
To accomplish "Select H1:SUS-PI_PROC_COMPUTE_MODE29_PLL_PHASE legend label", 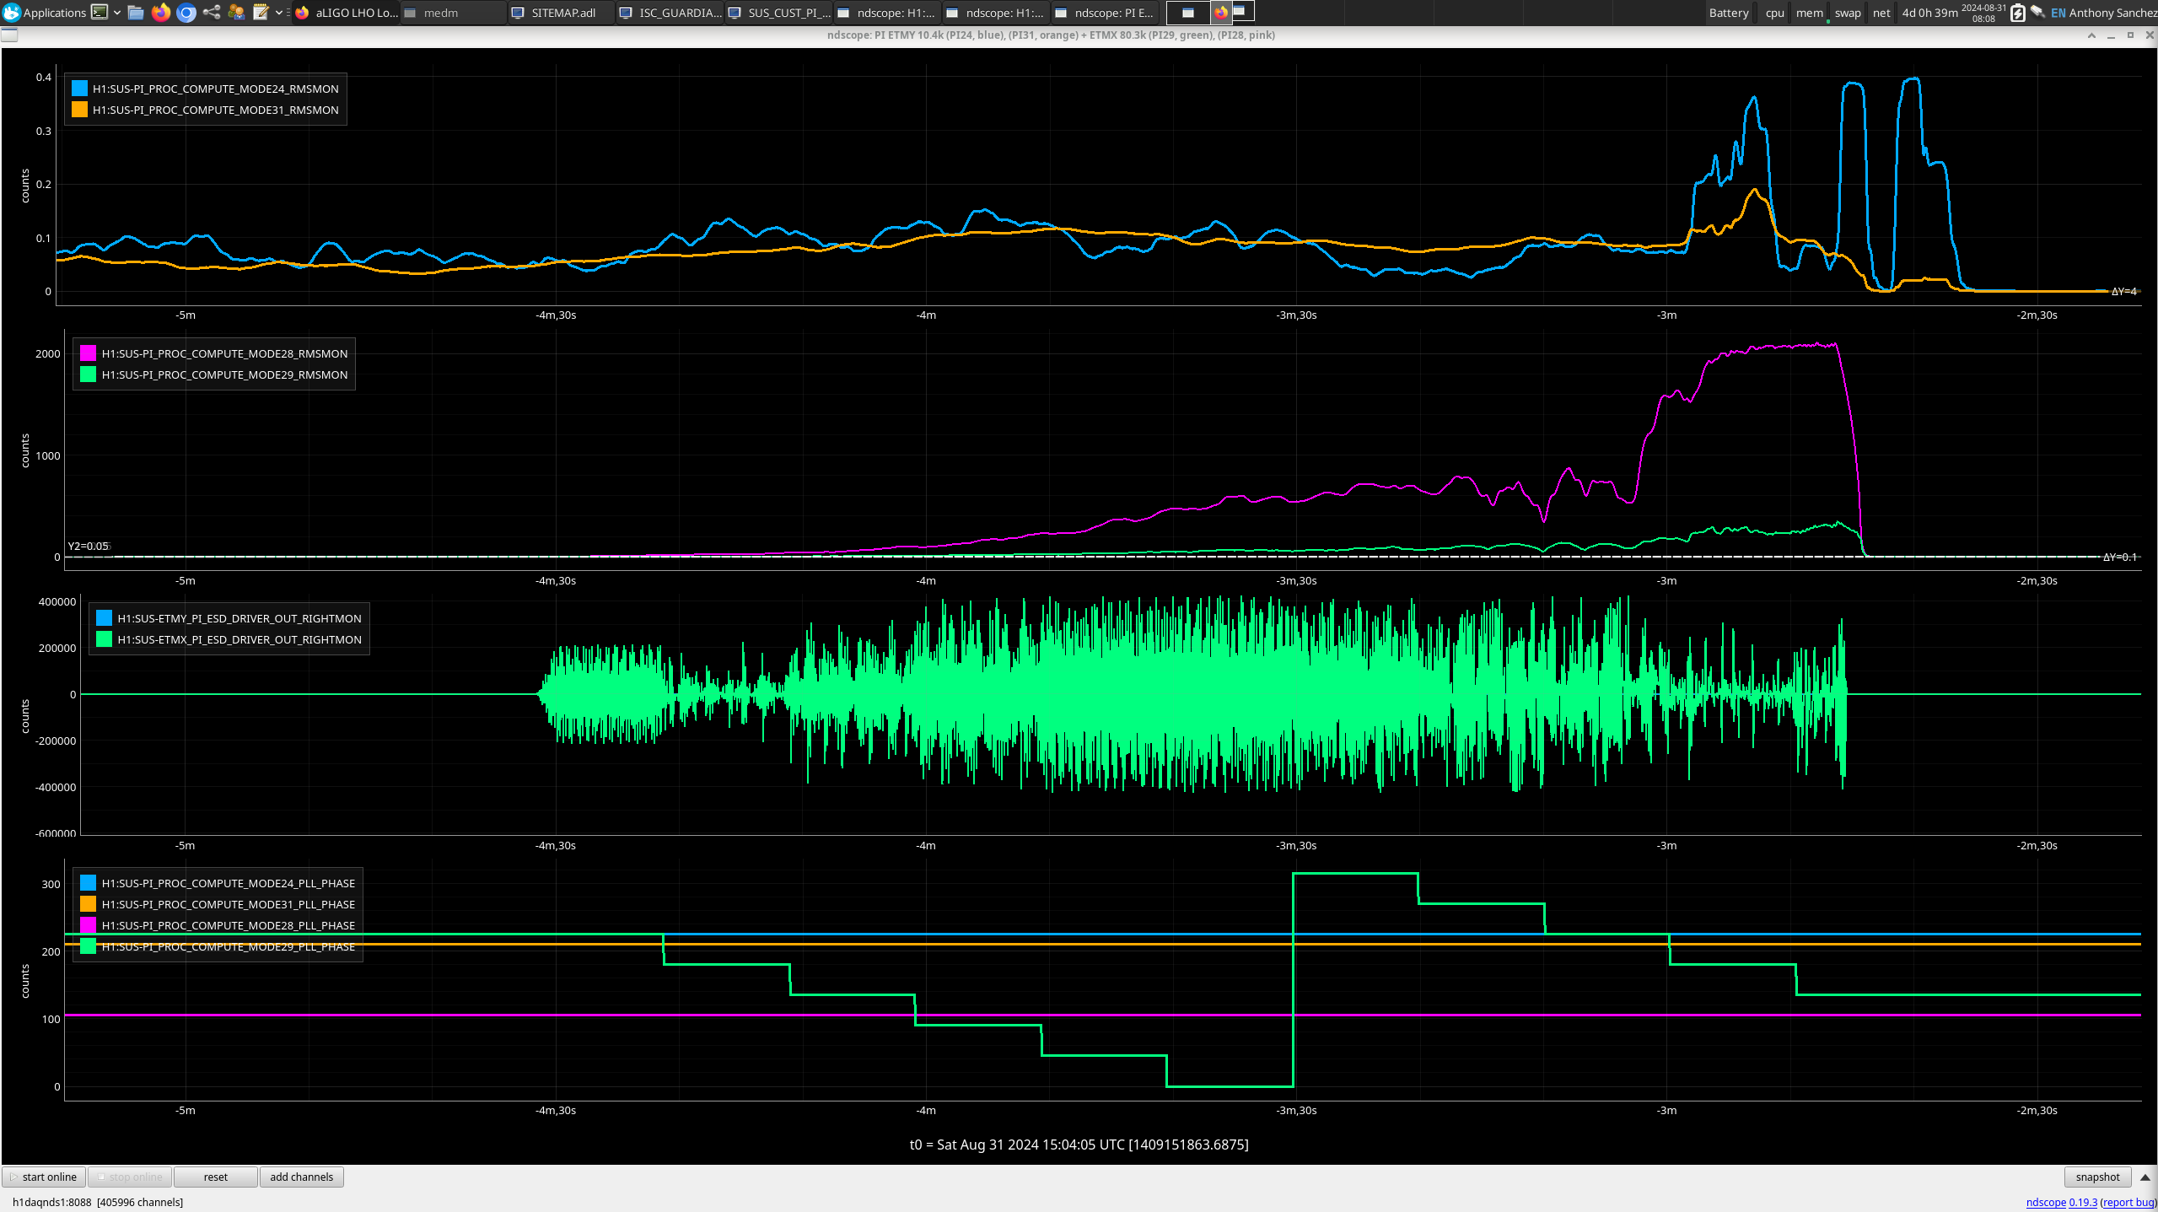I will [229, 946].
